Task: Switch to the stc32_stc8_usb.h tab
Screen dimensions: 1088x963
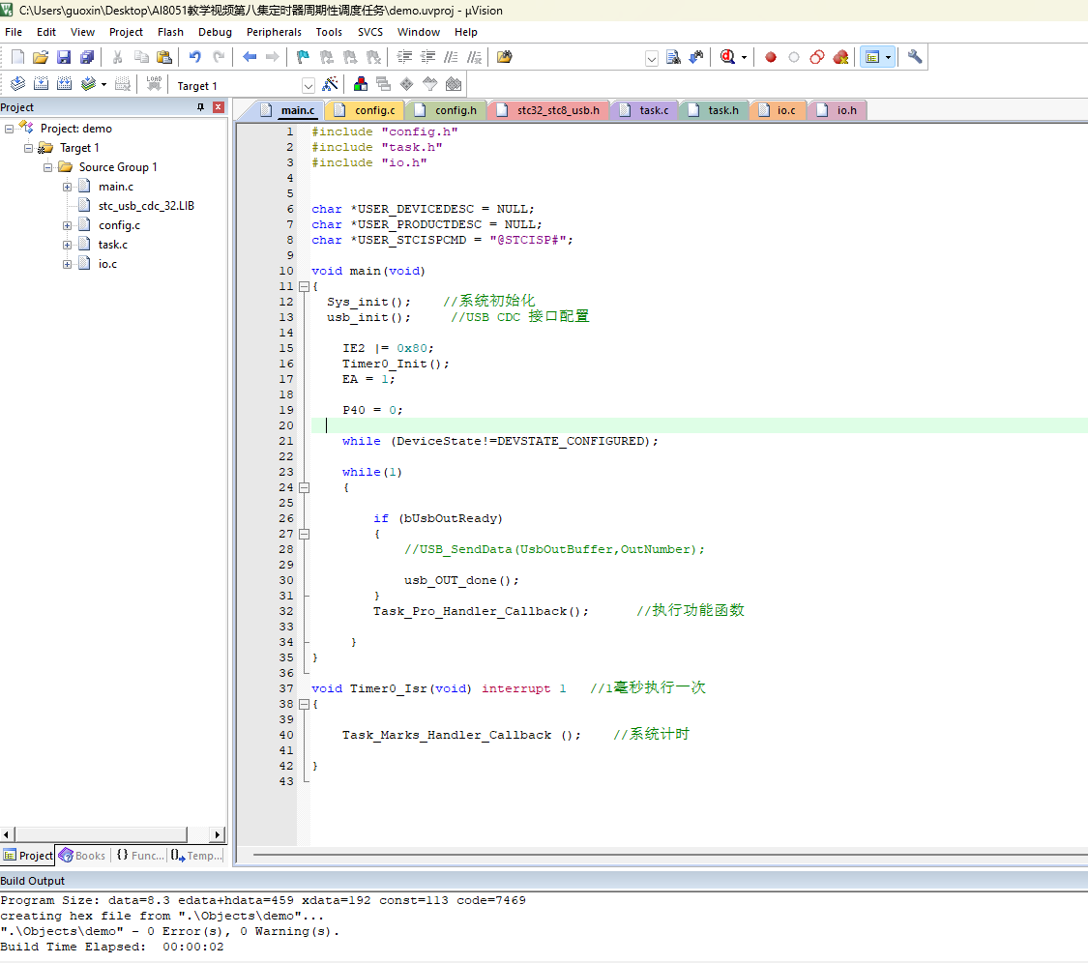Action: 548,110
